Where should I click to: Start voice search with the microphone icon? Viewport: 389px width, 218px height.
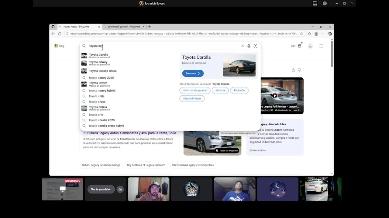(249, 46)
